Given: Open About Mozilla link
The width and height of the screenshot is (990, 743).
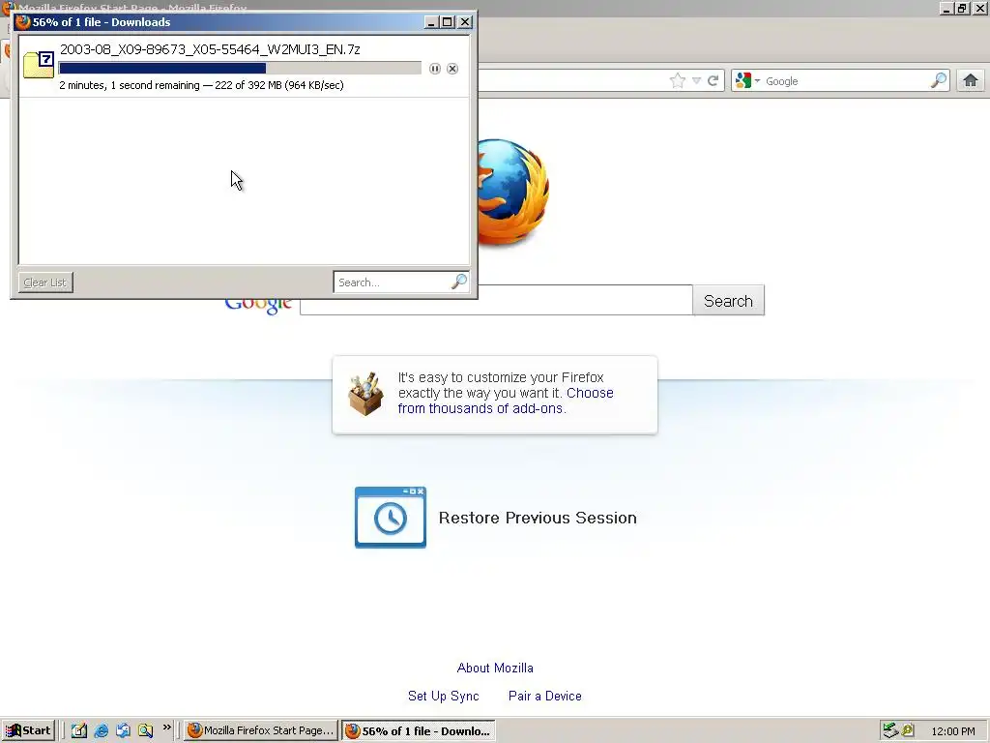Looking at the screenshot, I should [x=495, y=668].
